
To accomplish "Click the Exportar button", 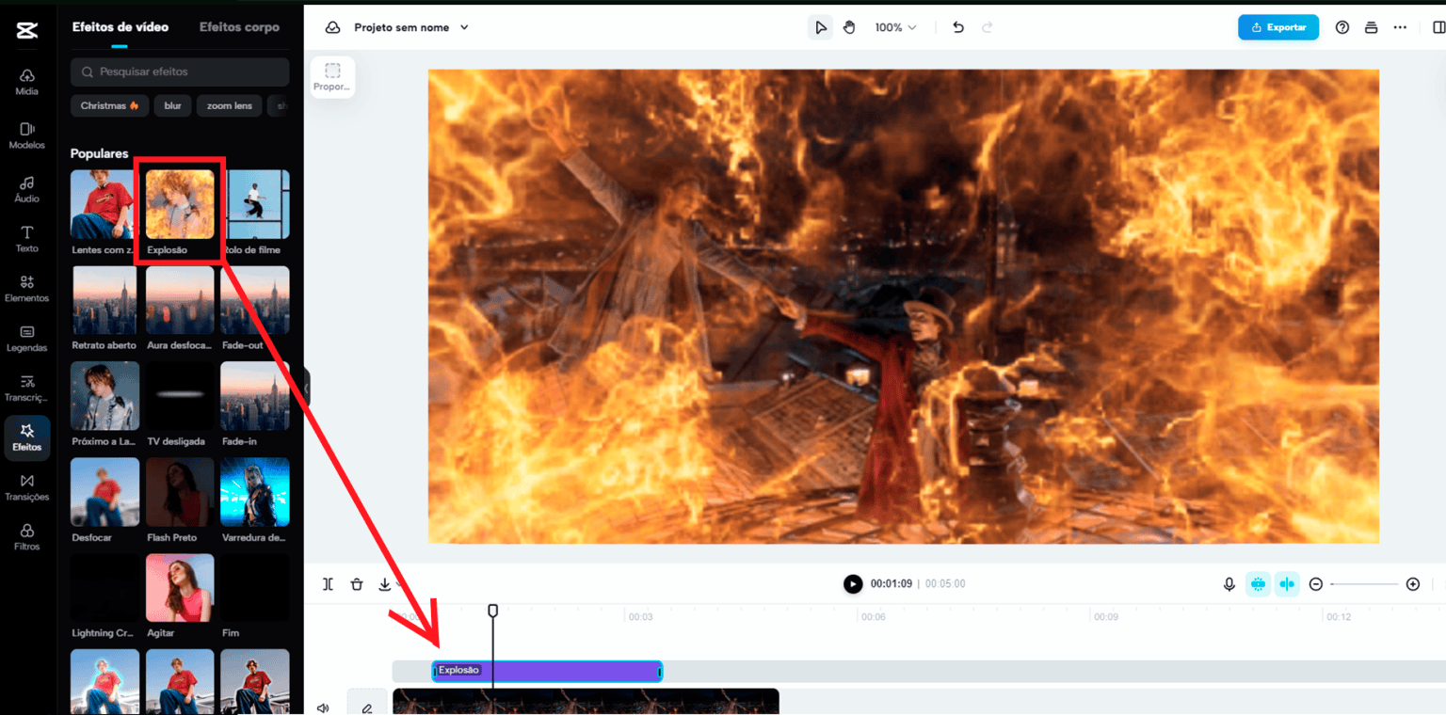I will tap(1277, 27).
